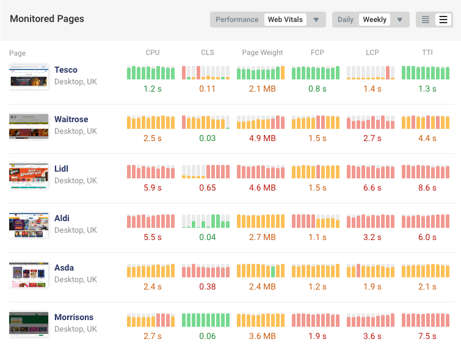Viewport: 461px width, 350px height.
Task: Open the Asda page link
Action: pyautogui.click(x=64, y=268)
